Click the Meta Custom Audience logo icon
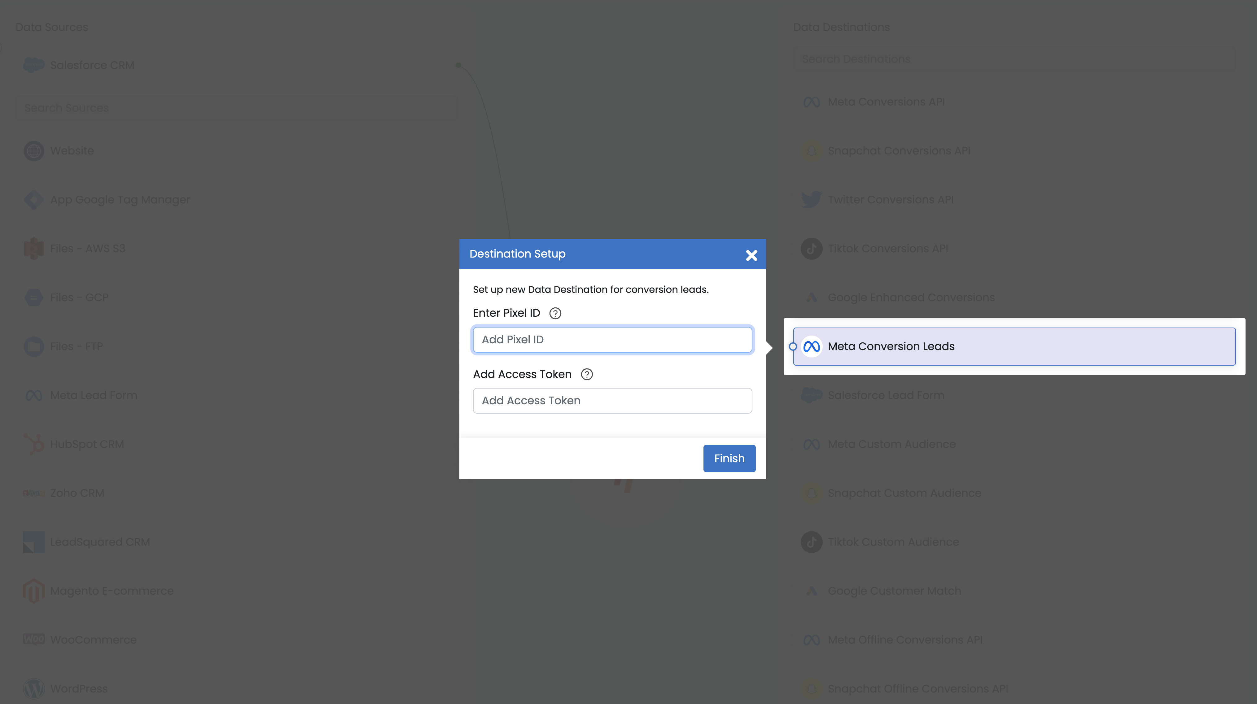Viewport: 1257px width, 704px height. click(812, 444)
